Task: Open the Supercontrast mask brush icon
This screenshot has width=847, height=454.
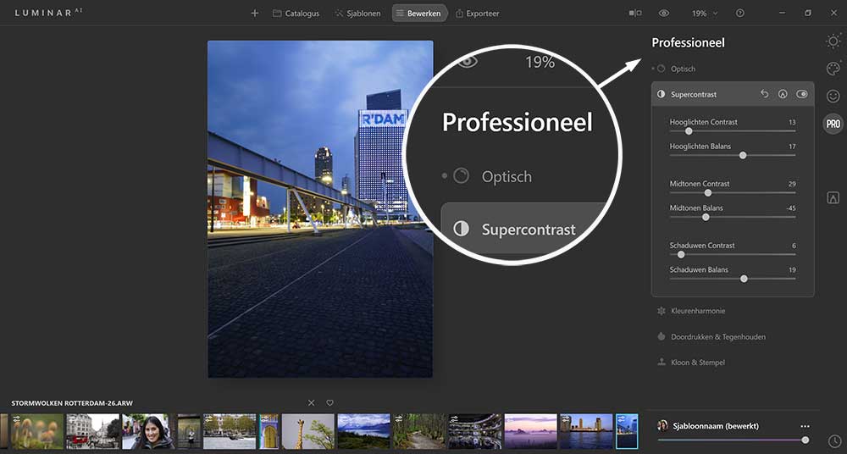Action: [x=783, y=94]
